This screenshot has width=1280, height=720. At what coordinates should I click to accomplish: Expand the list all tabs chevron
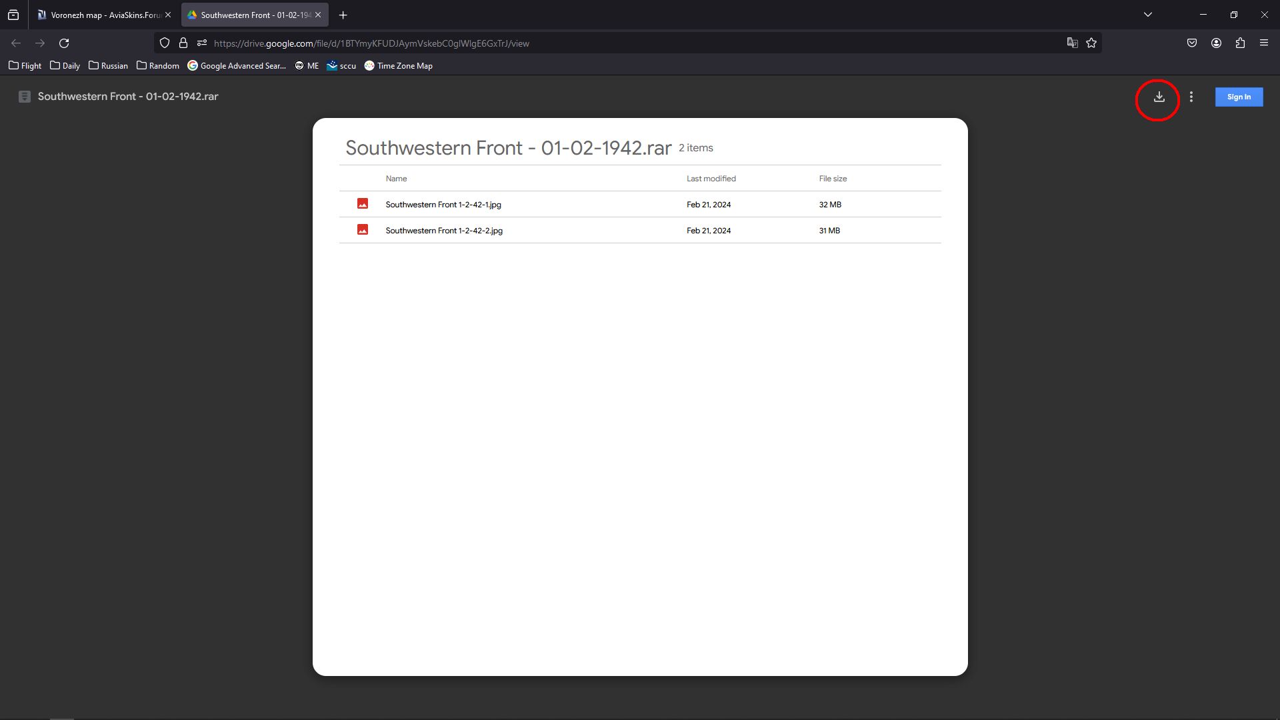pyautogui.click(x=1148, y=15)
